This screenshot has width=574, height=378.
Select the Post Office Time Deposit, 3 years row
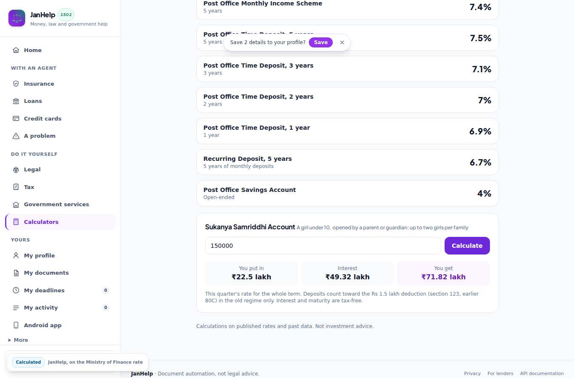click(x=347, y=69)
